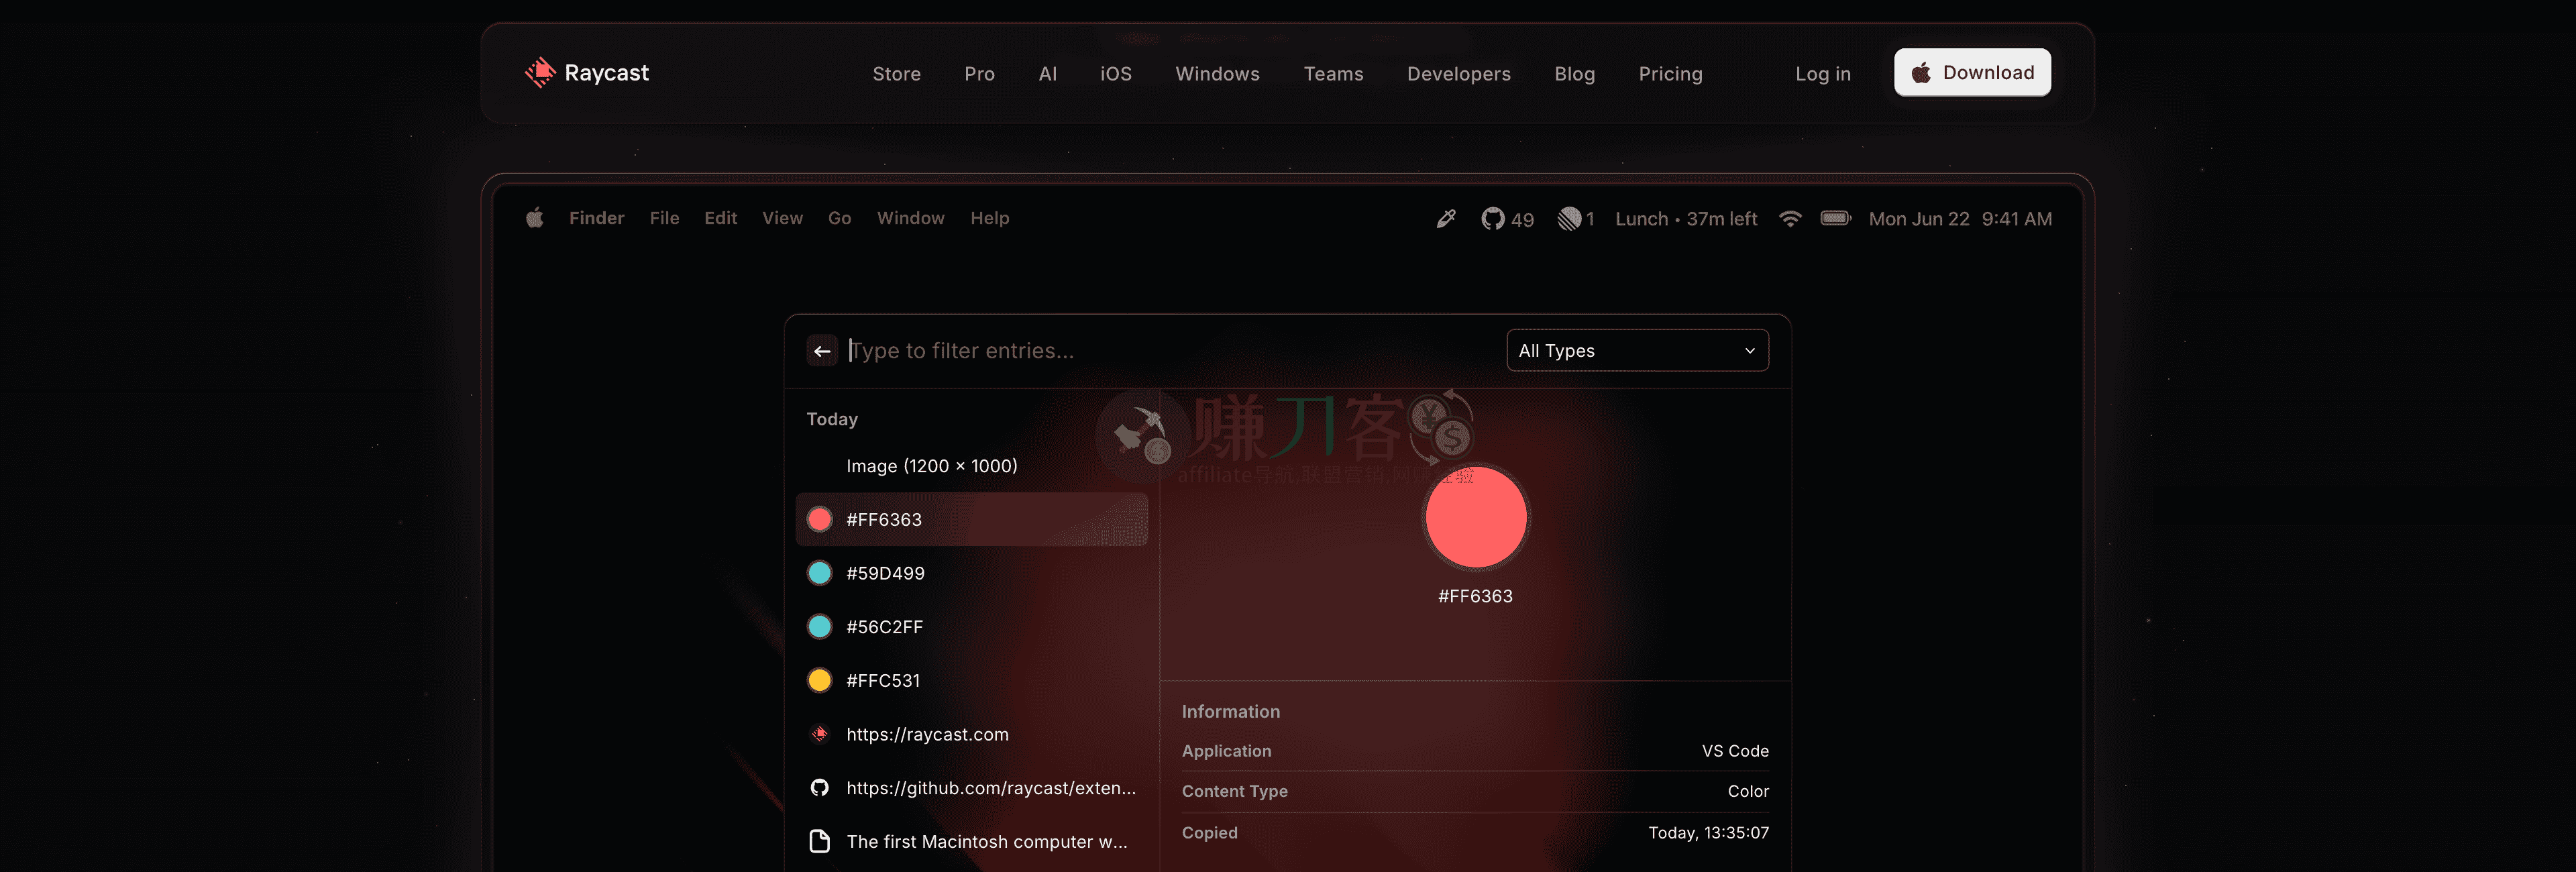Image resolution: width=2576 pixels, height=872 pixels.
Task: Open the Store page in navigation
Action: tap(896, 74)
